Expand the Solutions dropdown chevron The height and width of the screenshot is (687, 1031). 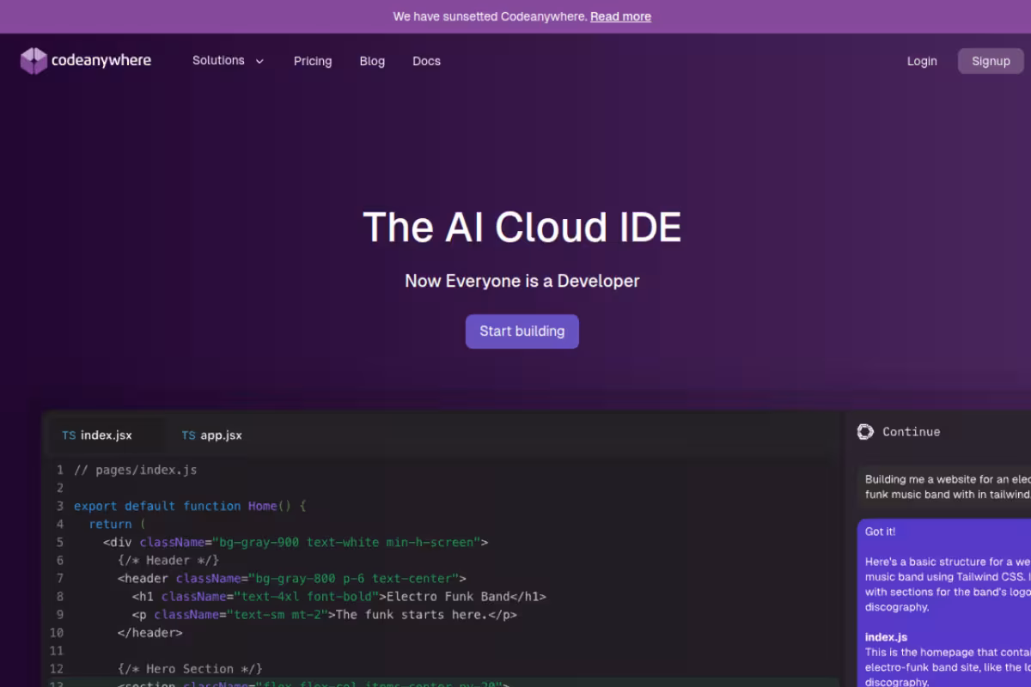[259, 61]
